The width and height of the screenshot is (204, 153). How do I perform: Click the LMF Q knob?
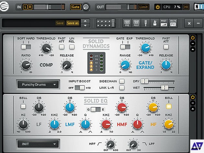pos(85,124)
